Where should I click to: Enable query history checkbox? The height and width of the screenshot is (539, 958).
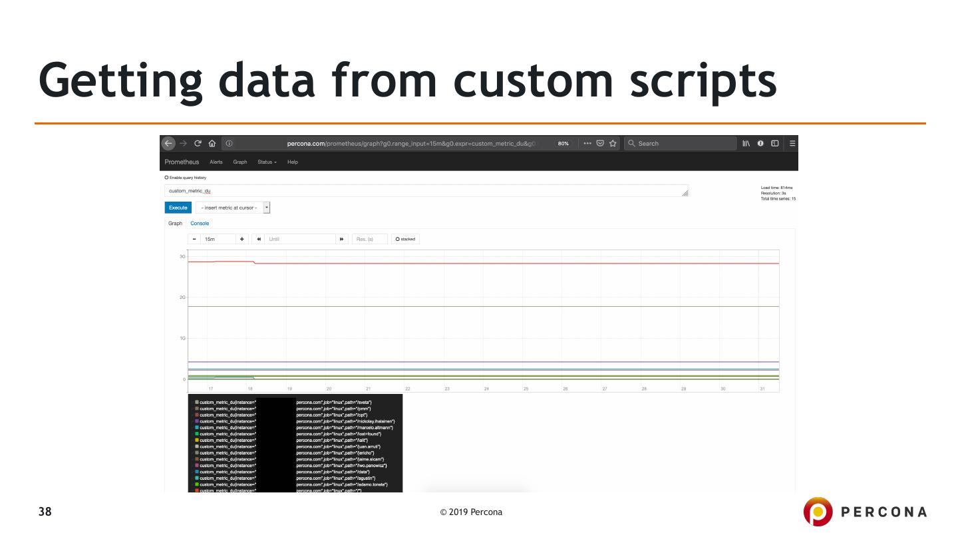tap(166, 178)
